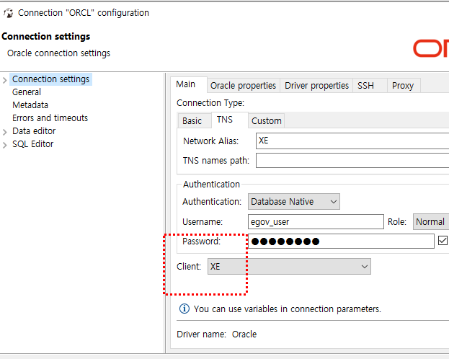Click the TNS names path field

(x=352, y=161)
